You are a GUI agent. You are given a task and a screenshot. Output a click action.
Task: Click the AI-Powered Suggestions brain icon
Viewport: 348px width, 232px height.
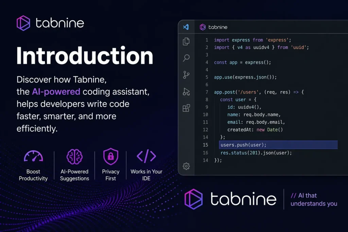(x=74, y=157)
